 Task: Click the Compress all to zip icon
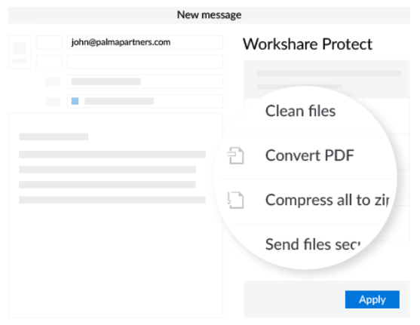pyautogui.click(x=236, y=200)
